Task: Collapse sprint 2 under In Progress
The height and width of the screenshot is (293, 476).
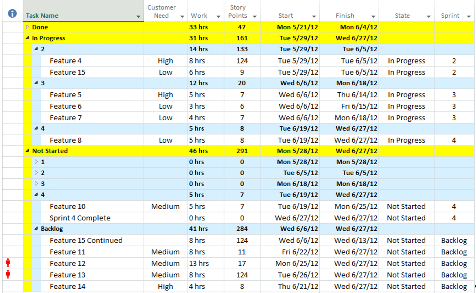Action: click(x=36, y=49)
